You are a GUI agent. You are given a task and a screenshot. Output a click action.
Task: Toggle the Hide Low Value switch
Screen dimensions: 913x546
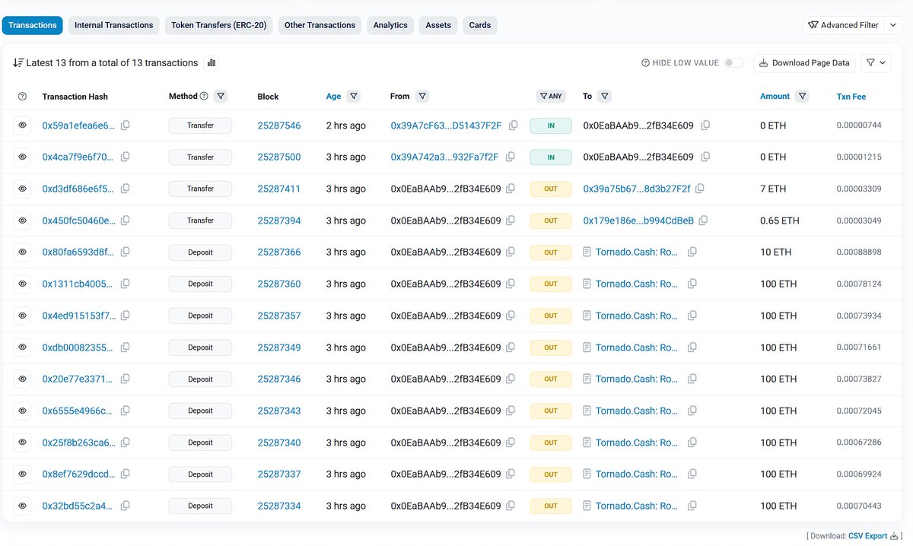tap(733, 63)
